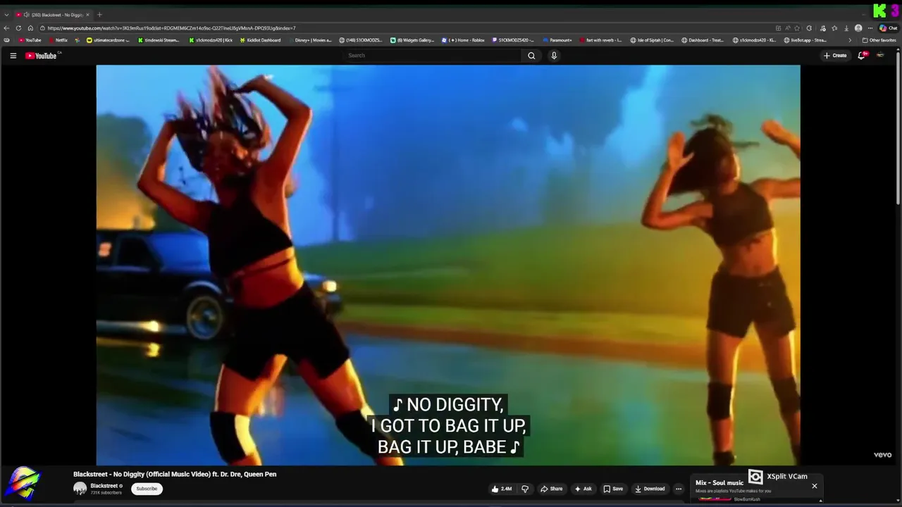Screen dimensions: 902x507
Task: View site information padlock icon
Action: [x=42, y=28]
